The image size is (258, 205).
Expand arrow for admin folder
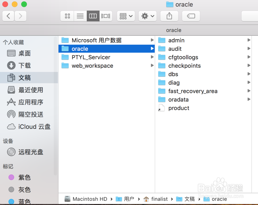(249, 40)
